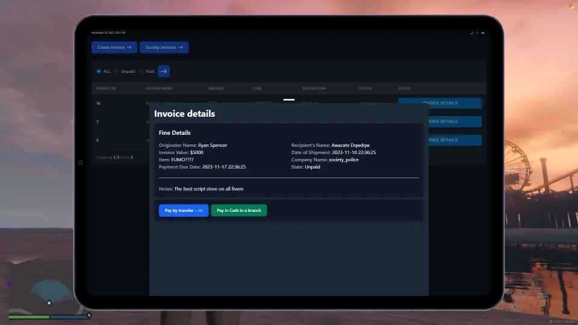Click the tablet camera dot on bezel
The height and width of the screenshot is (325, 578).
click(x=81, y=162)
